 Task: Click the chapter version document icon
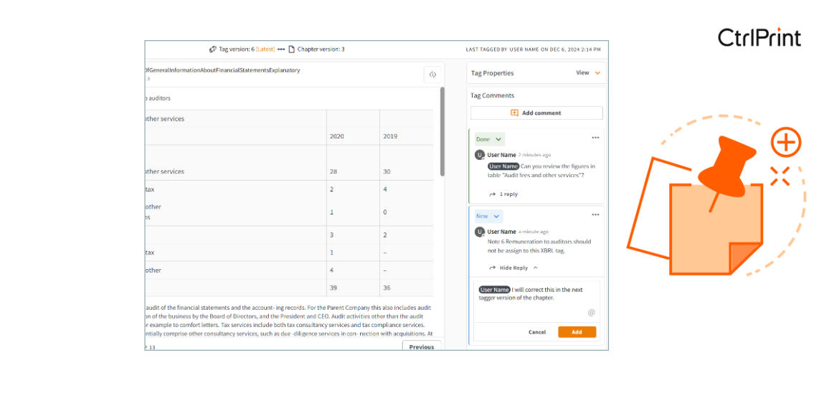point(292,49)
